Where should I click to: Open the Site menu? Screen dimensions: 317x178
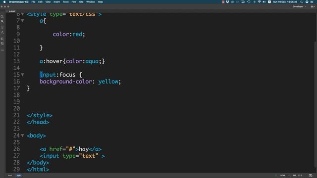(x=81, y=2)
